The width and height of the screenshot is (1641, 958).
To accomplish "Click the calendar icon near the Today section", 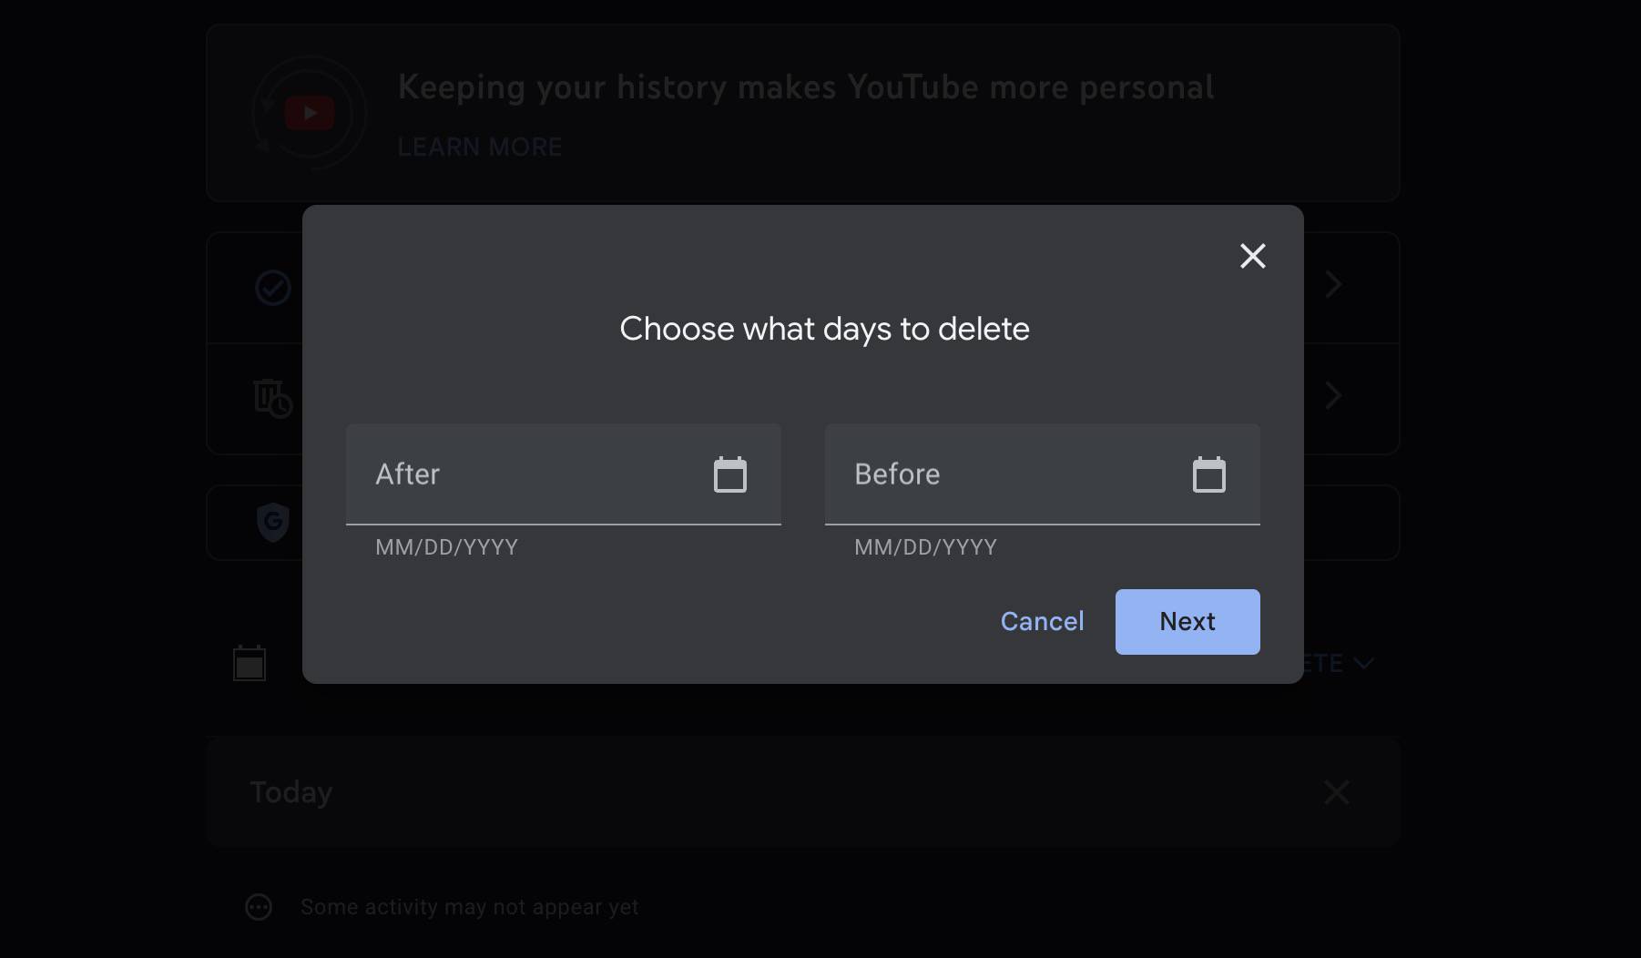I will [250, 663].
